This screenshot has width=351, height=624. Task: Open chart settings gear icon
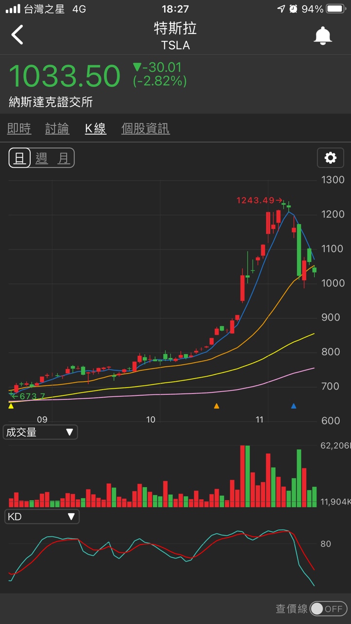tap(331, 158)
